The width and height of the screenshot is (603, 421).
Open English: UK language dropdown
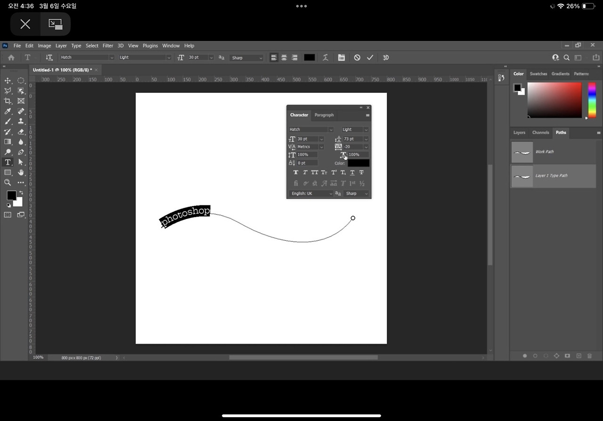pyautogui.click(x=311, y=194)
